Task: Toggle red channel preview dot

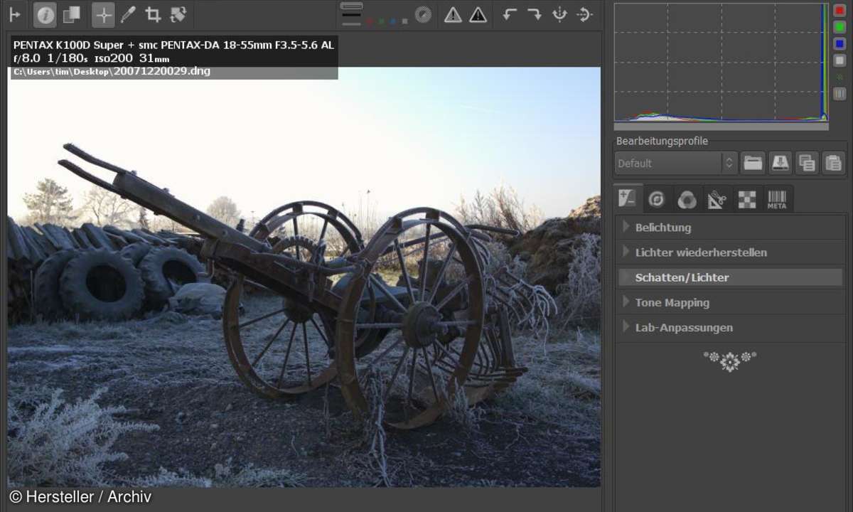Action: 370,22
